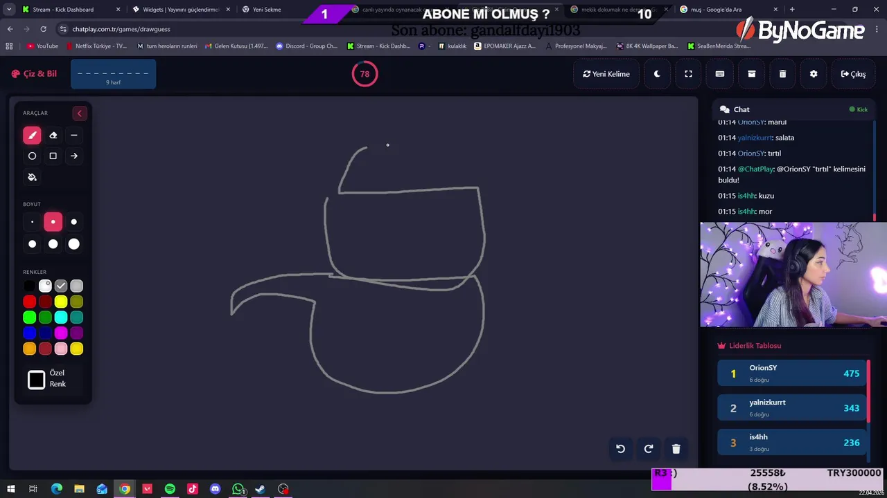Select the circle shape tool
Image resolution: width=887 pixels, height=498 pixels.
tap(32, 156)
